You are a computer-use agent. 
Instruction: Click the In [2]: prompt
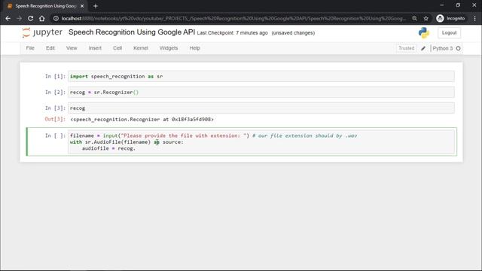tap(55, 92)
